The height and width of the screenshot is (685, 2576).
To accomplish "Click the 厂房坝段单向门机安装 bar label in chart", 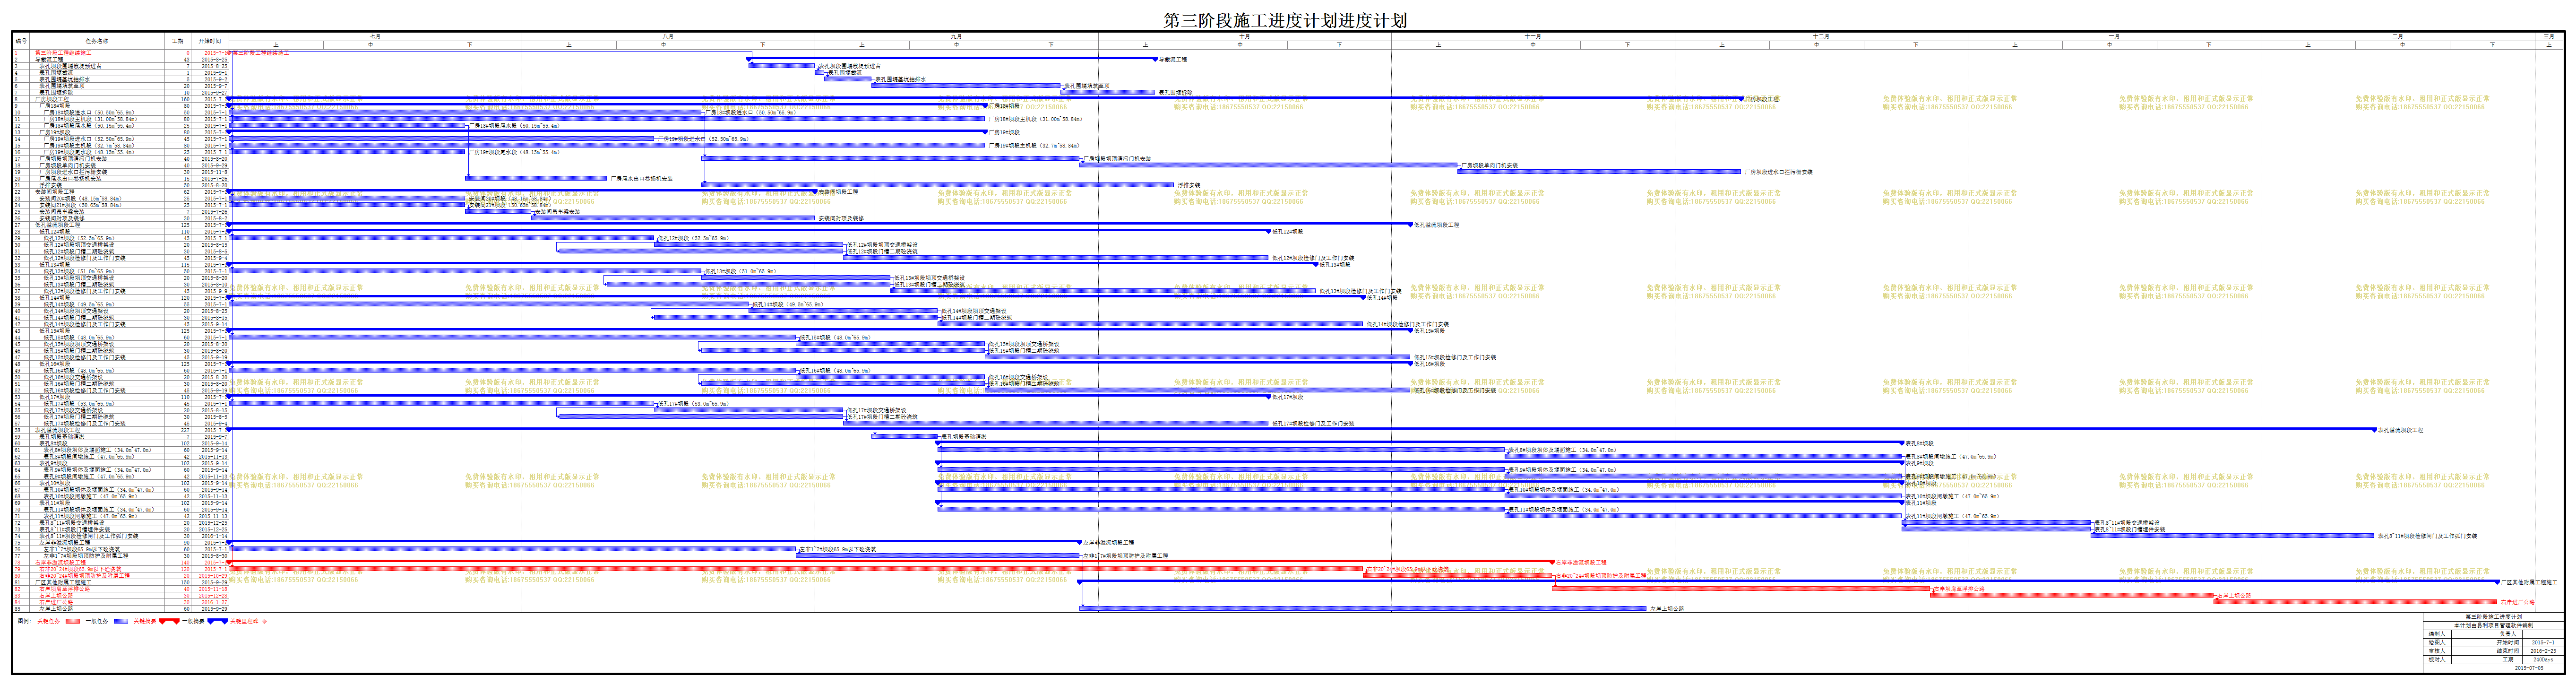I will pos(1490,165).
